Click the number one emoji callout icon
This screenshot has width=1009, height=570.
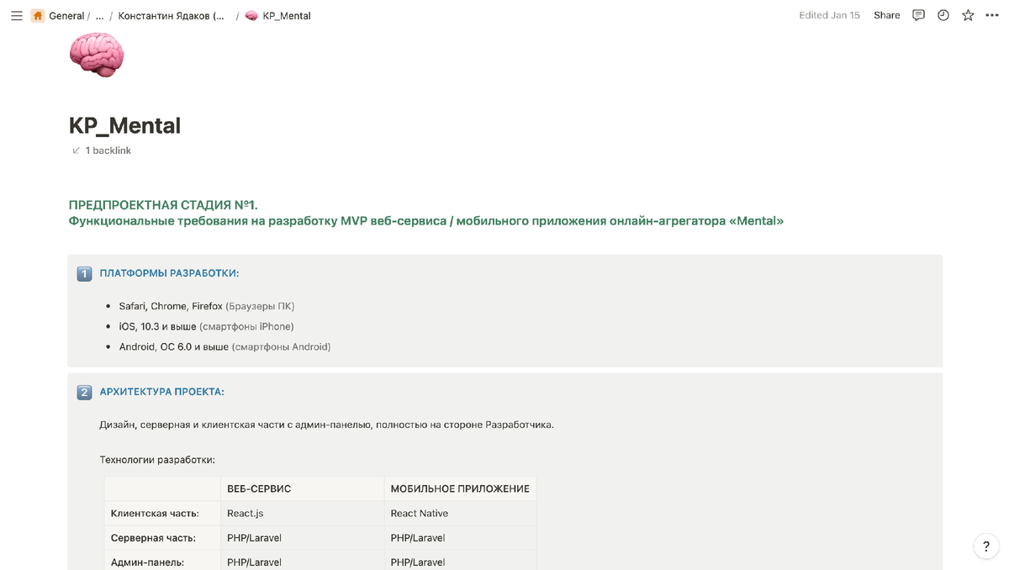coord(84,273)
